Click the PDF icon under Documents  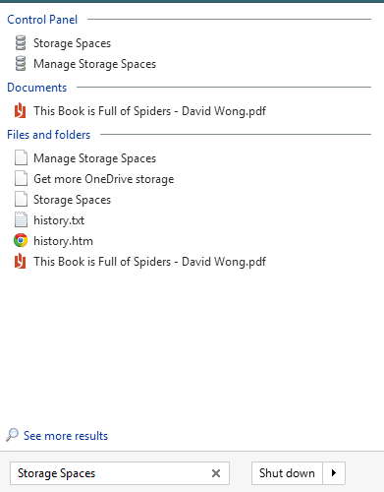click(21, 110)
